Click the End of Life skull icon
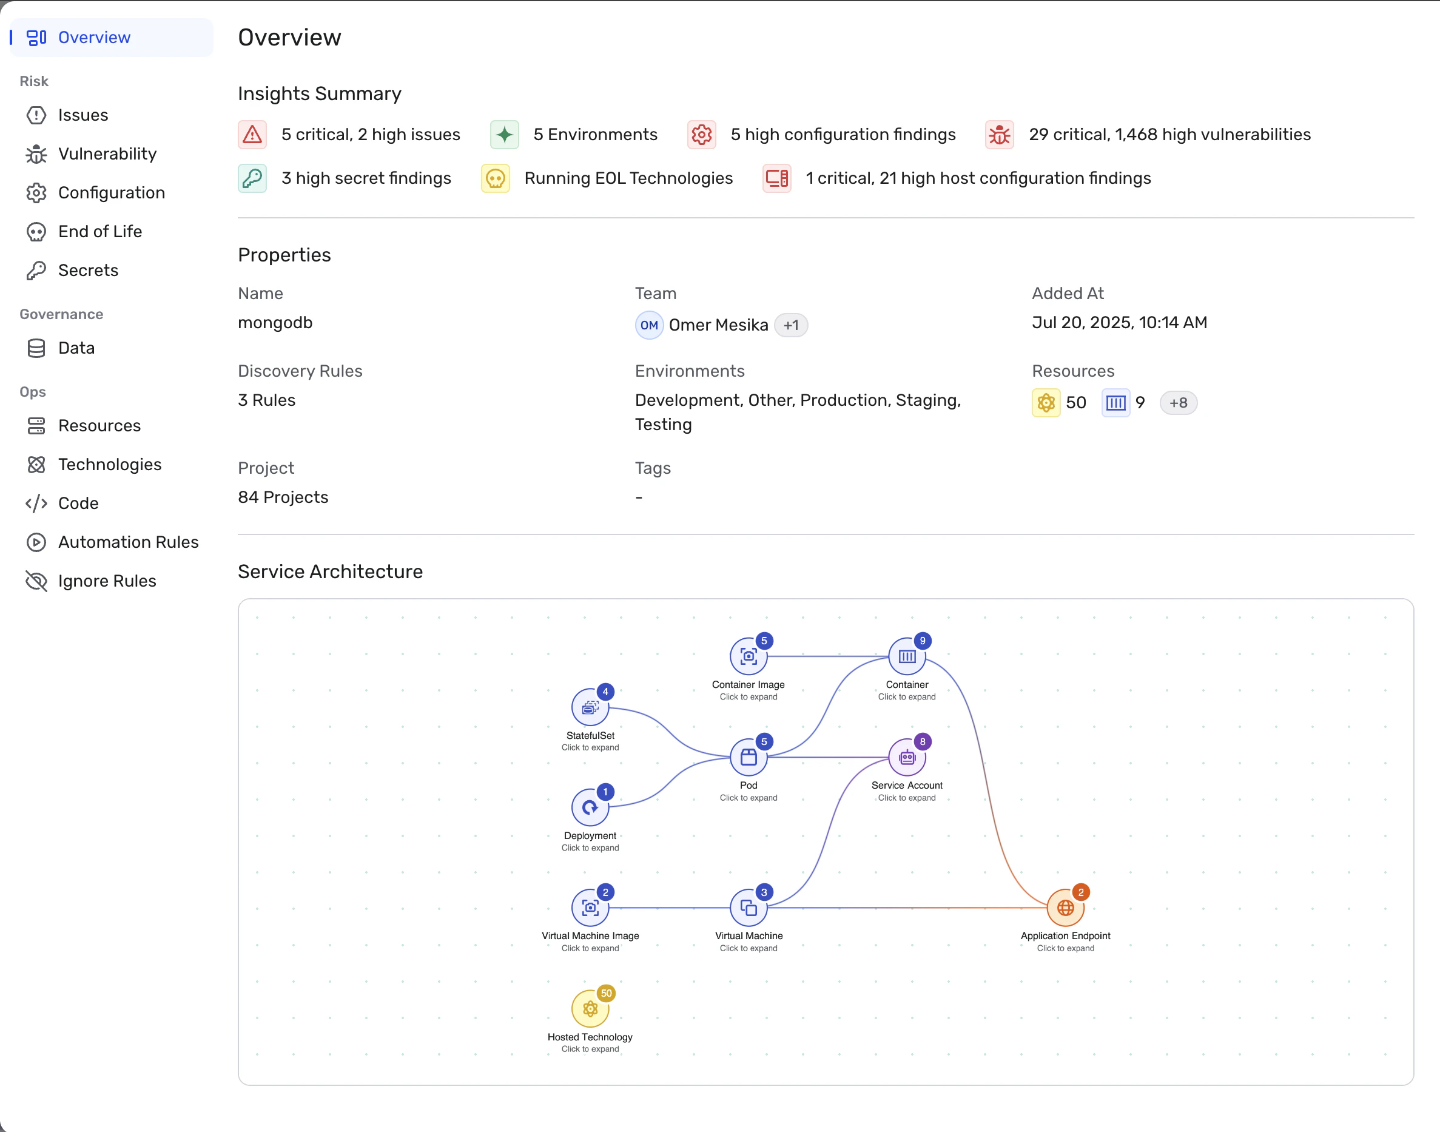Screen dimensions: 1440x1132 pos(36,231)
